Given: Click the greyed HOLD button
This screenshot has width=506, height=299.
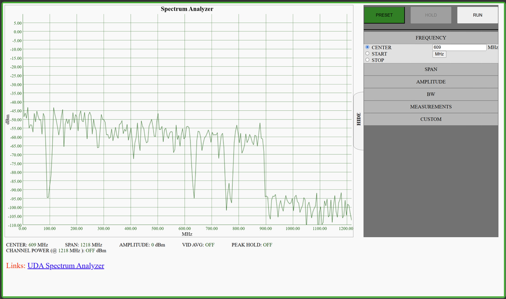Looking at the screenshot, I should coord(431,15).
